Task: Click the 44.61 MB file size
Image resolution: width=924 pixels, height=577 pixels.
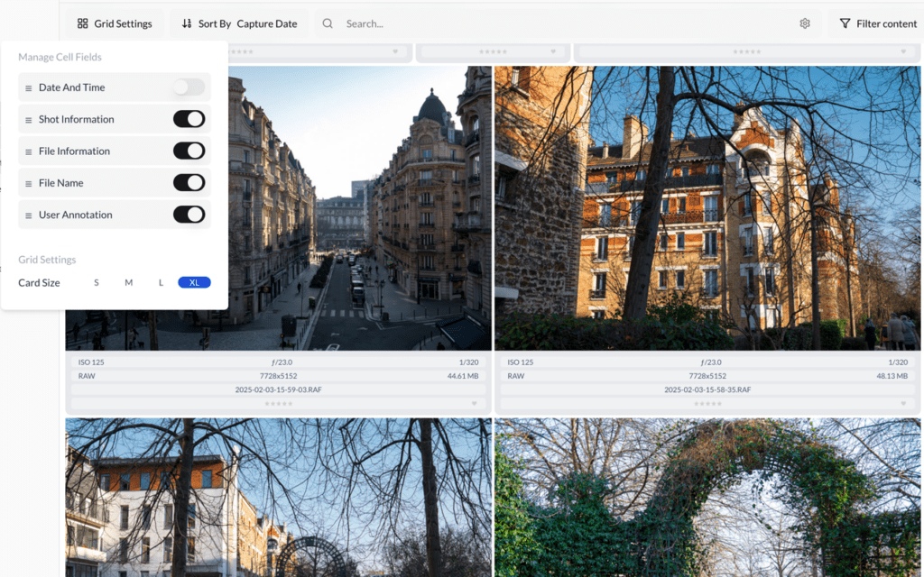Action: coord(463,376)
